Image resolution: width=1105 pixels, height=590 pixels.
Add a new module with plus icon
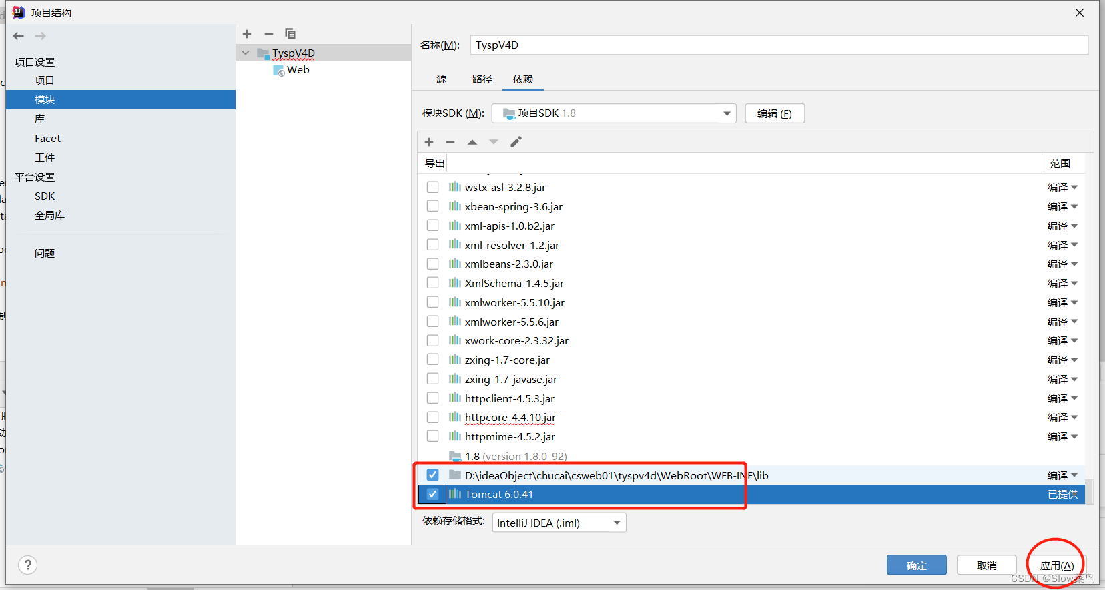(x=247, y=34)
